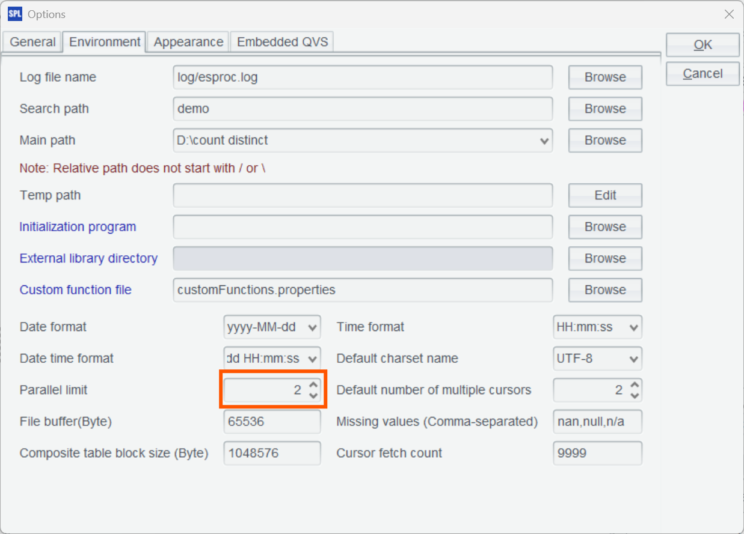Open the Date time format dropdown
The height and width of the screenshot is (534, 744).
click(312, 358)
